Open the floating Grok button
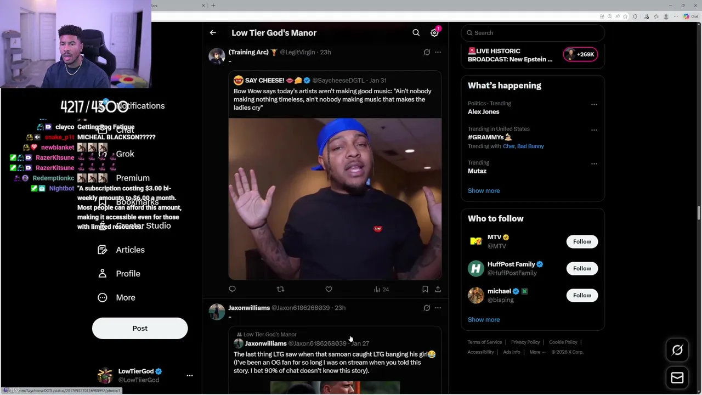The width and height of the screenshot is (702, 395). point(677,350)
